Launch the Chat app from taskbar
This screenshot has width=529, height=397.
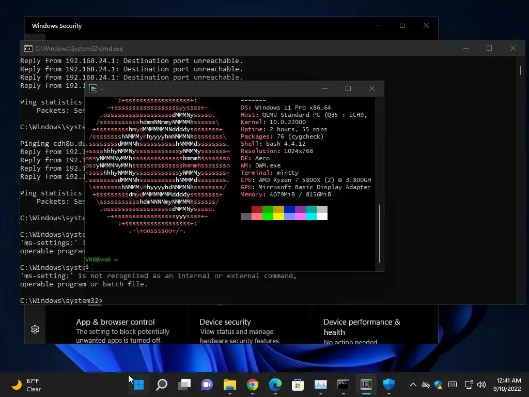[207, 384]
